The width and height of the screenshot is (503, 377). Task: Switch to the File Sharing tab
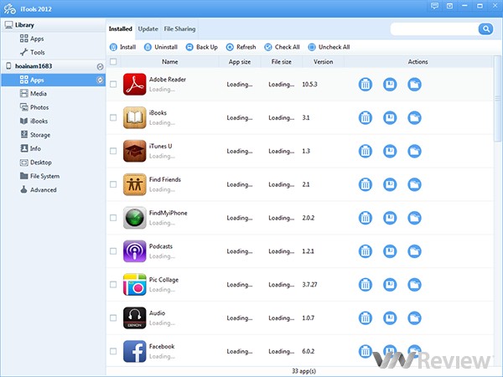(x=179, y=28)
